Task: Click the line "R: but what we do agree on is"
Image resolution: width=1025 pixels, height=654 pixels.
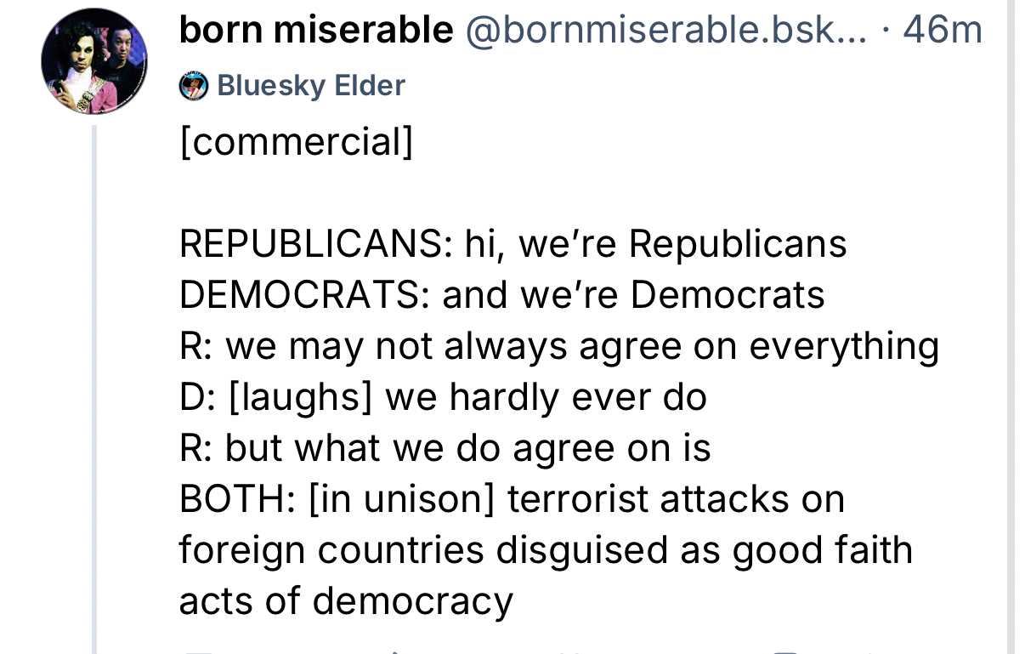Action: pyautogui.click(x=445, y=448)
